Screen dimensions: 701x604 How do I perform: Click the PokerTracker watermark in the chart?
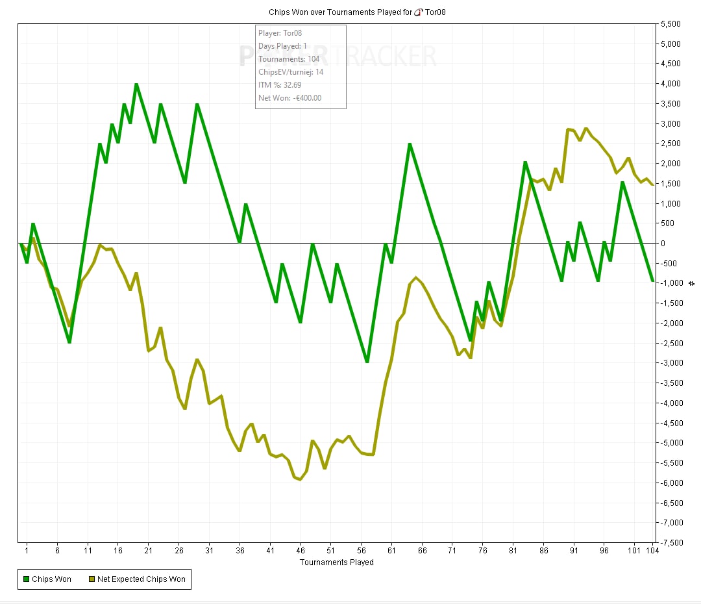tap(338, 57)
